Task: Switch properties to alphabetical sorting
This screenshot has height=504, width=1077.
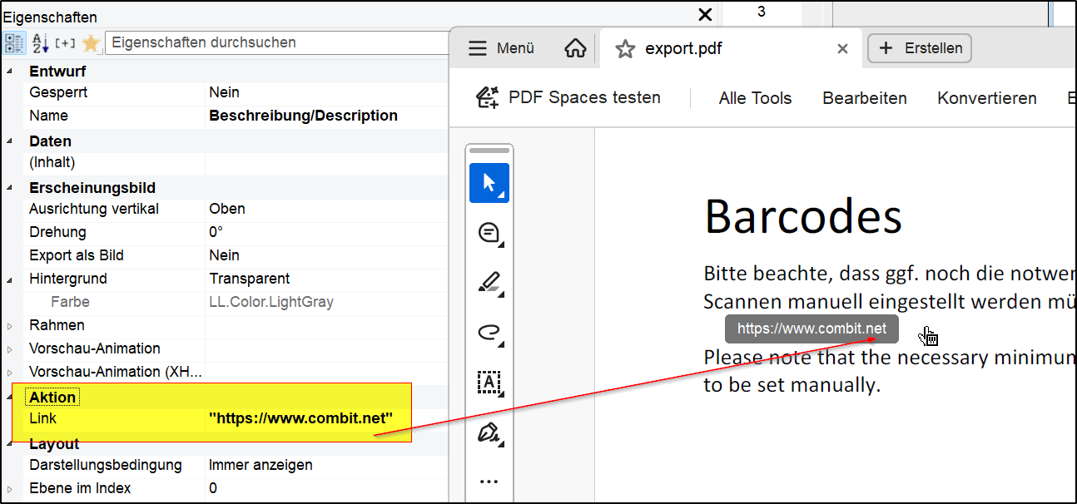Action: tap(39, 43)
